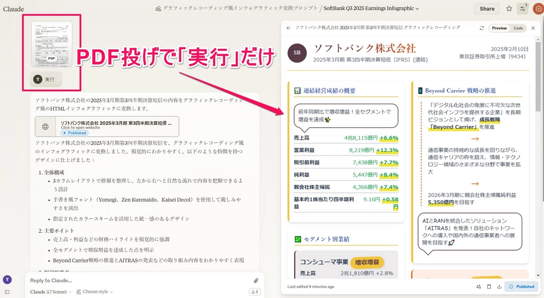544x298 pixels.
Task: Click the Share button
Action: point(487,8)
